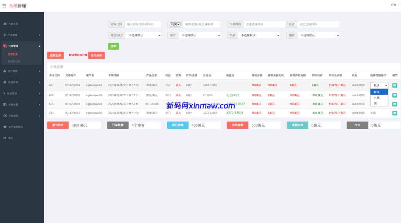
Task: Expand the 系统设置 submenu arrow
Action: pyautogui.click(x=40, y=116)
